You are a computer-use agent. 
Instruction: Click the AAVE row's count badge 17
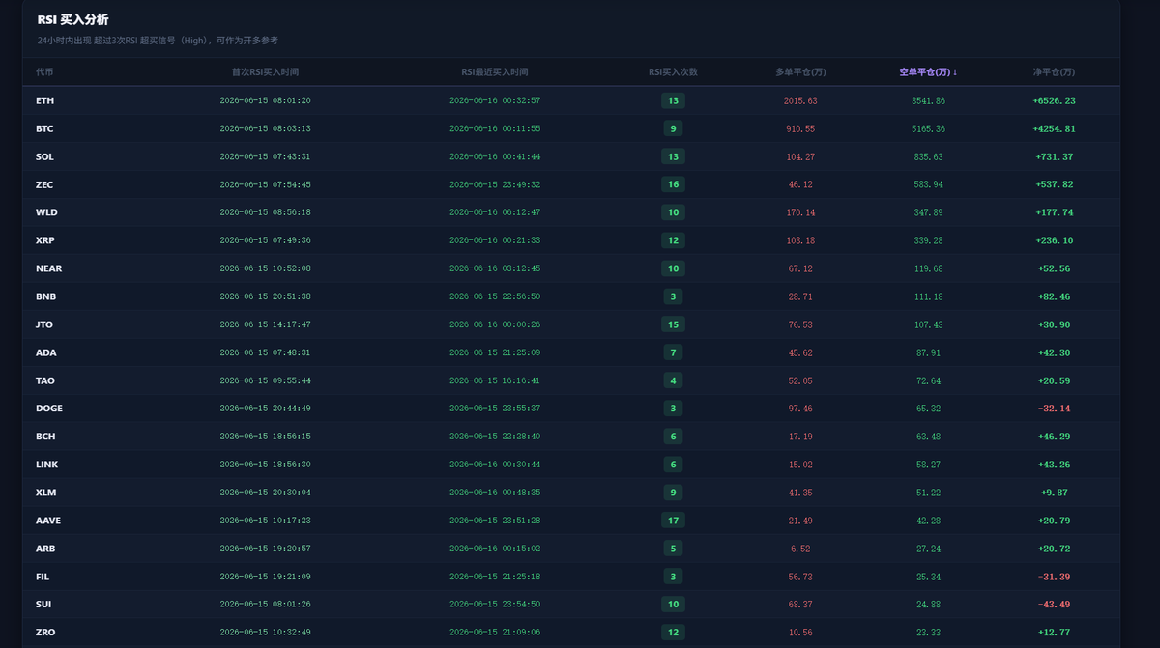[x=673, y=521]
